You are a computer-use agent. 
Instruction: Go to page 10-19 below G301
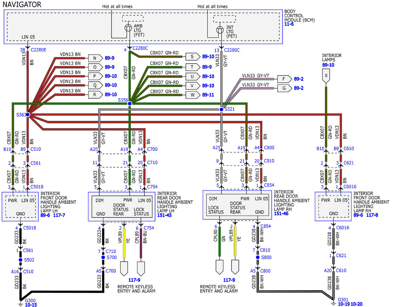[x=344, y=303]
